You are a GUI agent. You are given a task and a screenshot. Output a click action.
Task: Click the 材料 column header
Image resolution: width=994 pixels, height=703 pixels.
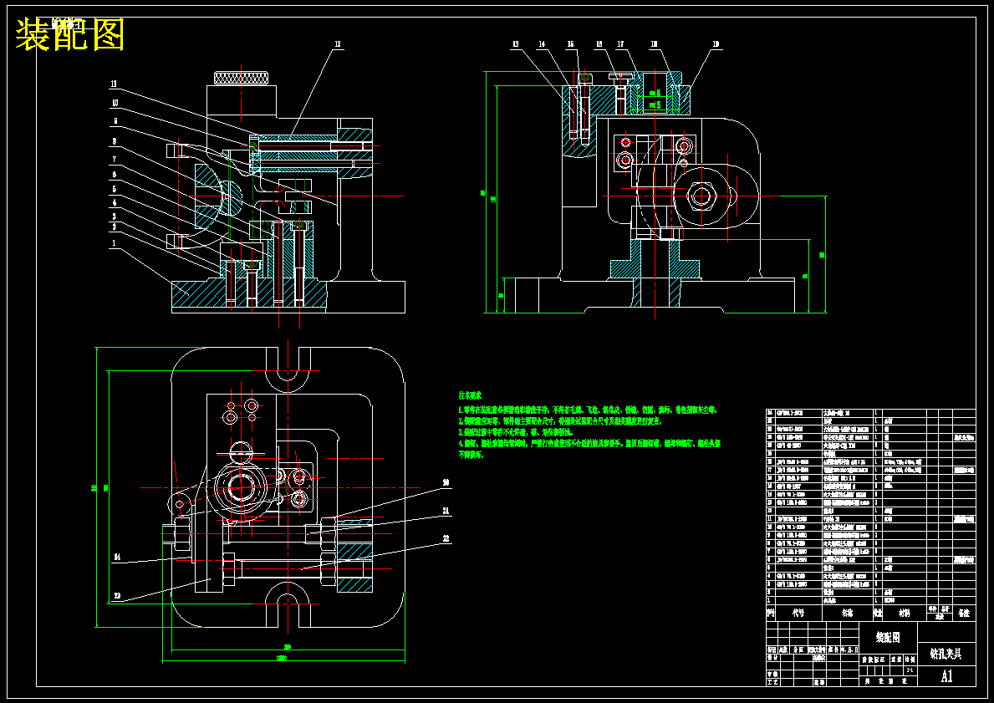tap(904, 614)
